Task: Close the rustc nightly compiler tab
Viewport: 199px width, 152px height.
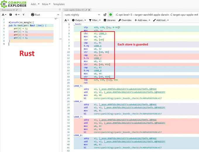Action: 89,10
